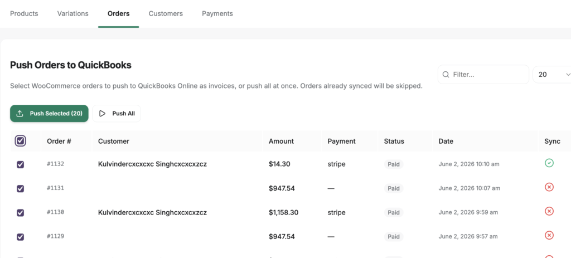Click stripe payment for order #1132

tap(336, 164)
